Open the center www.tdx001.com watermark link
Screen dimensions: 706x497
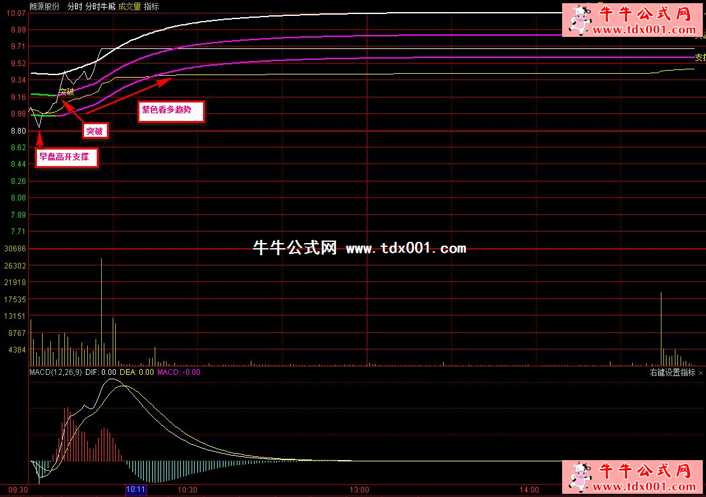pyautogui.click(x=406, y=248)
